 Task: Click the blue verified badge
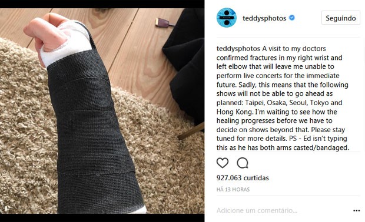pos(291,18)
